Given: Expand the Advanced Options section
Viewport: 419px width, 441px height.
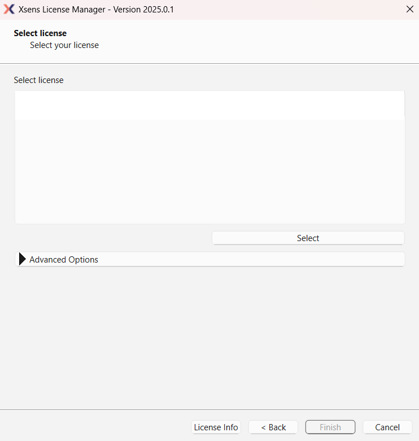Looking at the screenshot, I should coord(209,259).
